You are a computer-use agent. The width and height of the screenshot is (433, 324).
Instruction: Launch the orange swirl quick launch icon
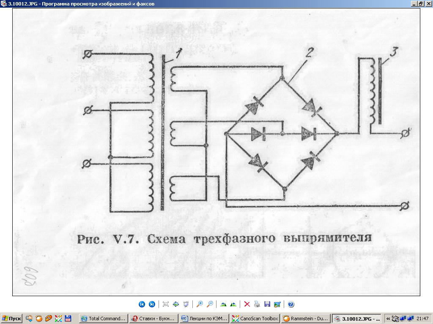[x=48, y=319]
